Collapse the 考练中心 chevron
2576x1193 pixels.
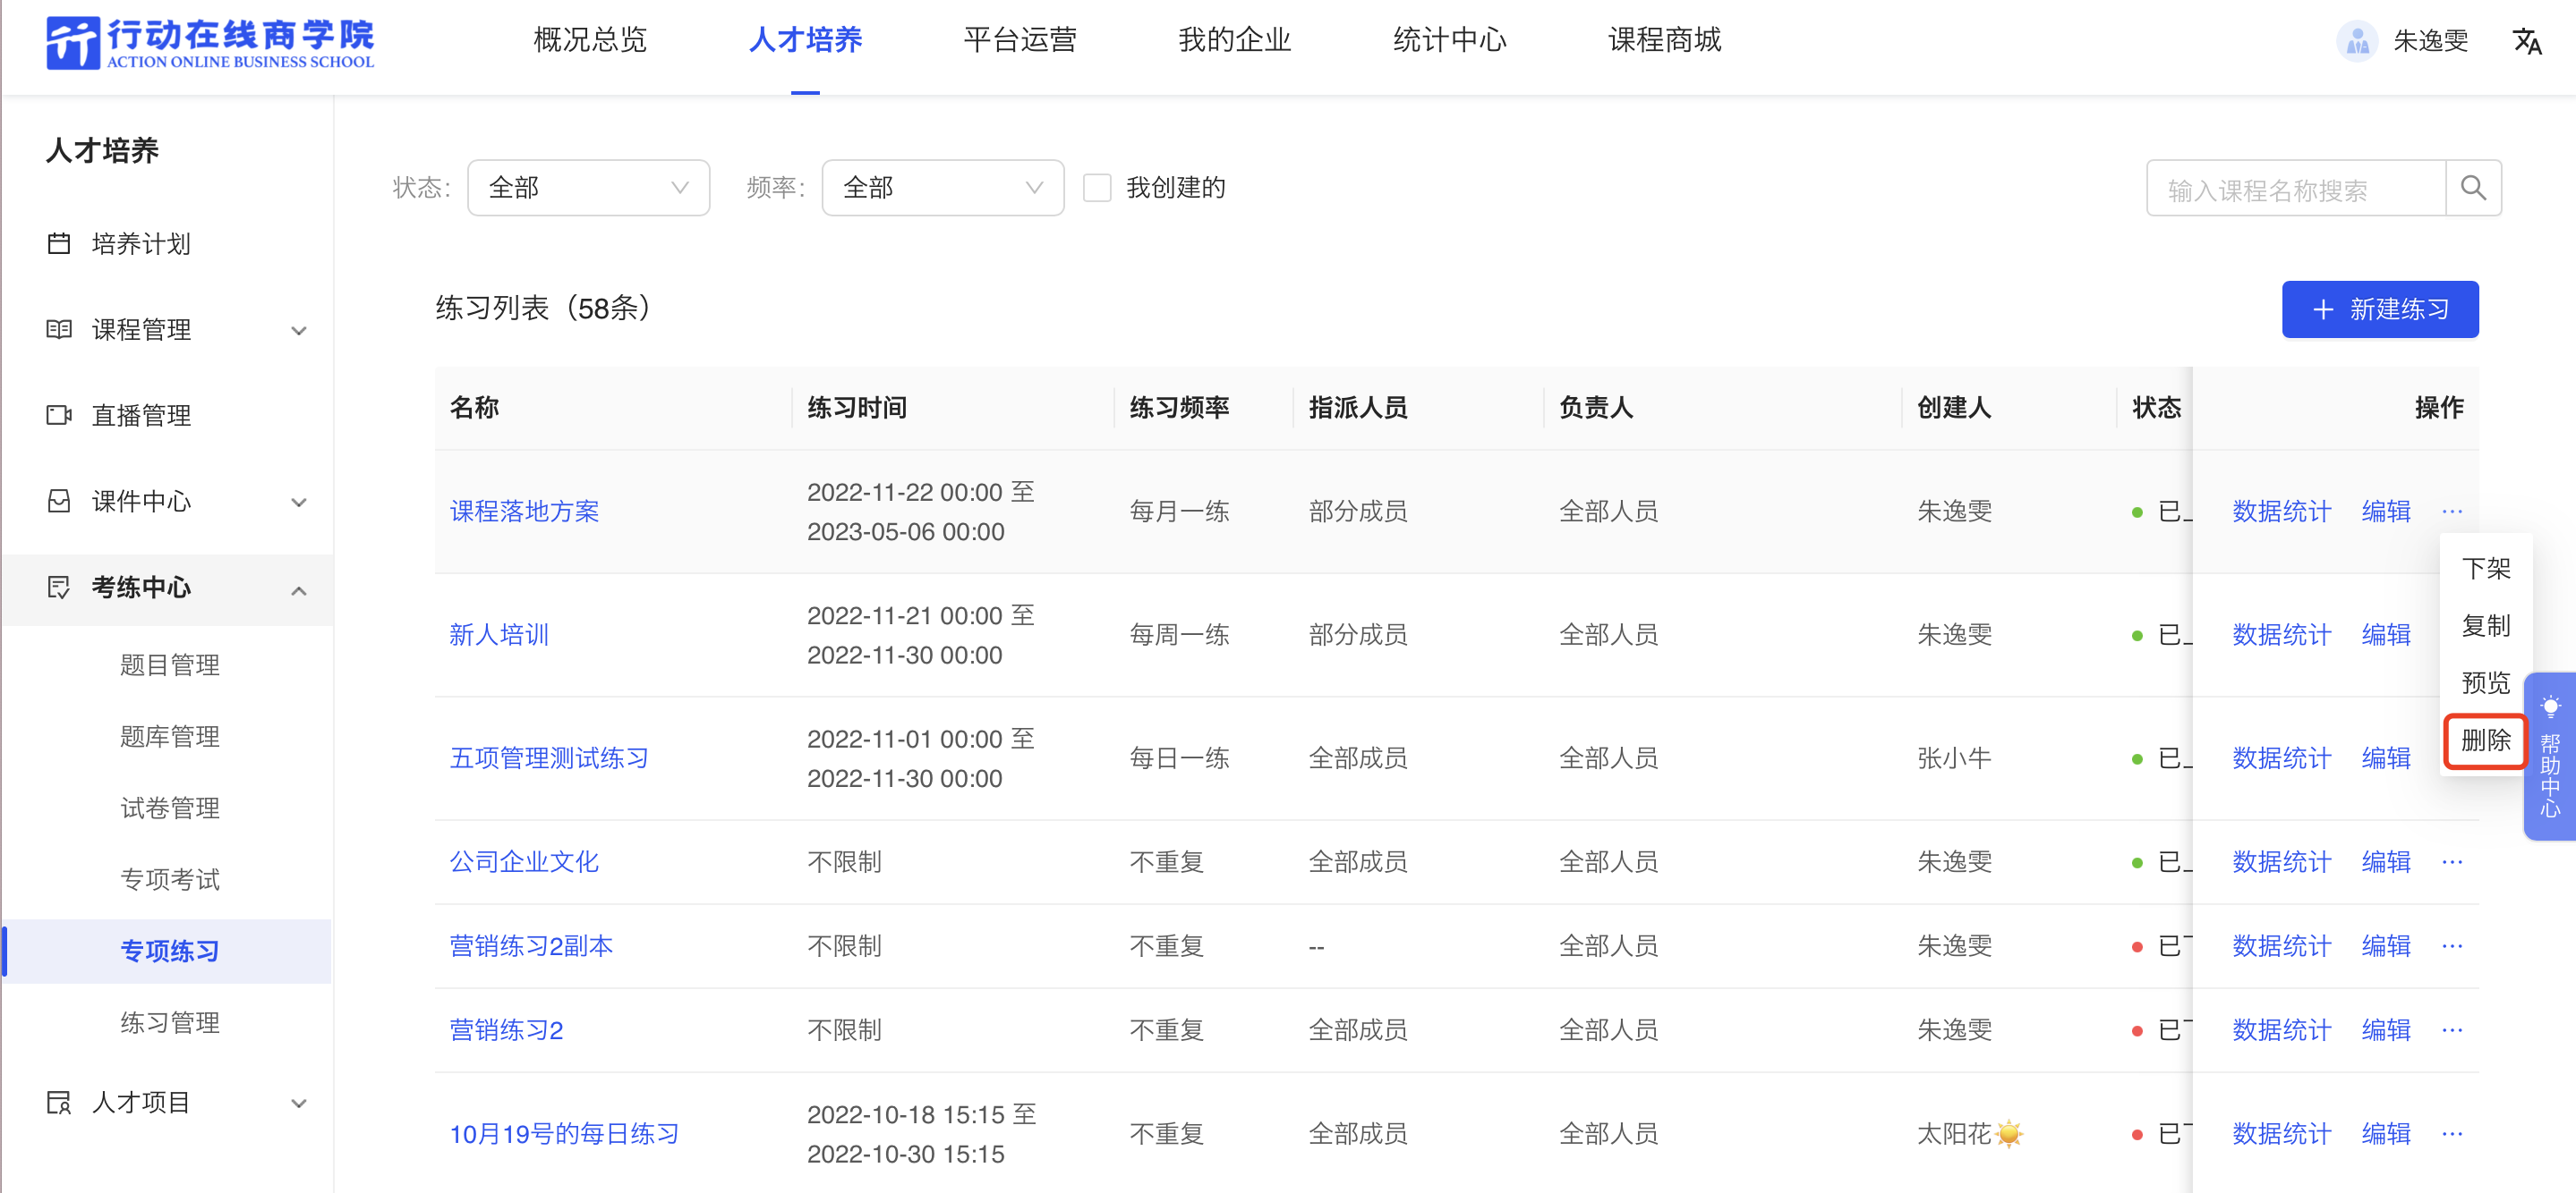[x=298, y=590]
